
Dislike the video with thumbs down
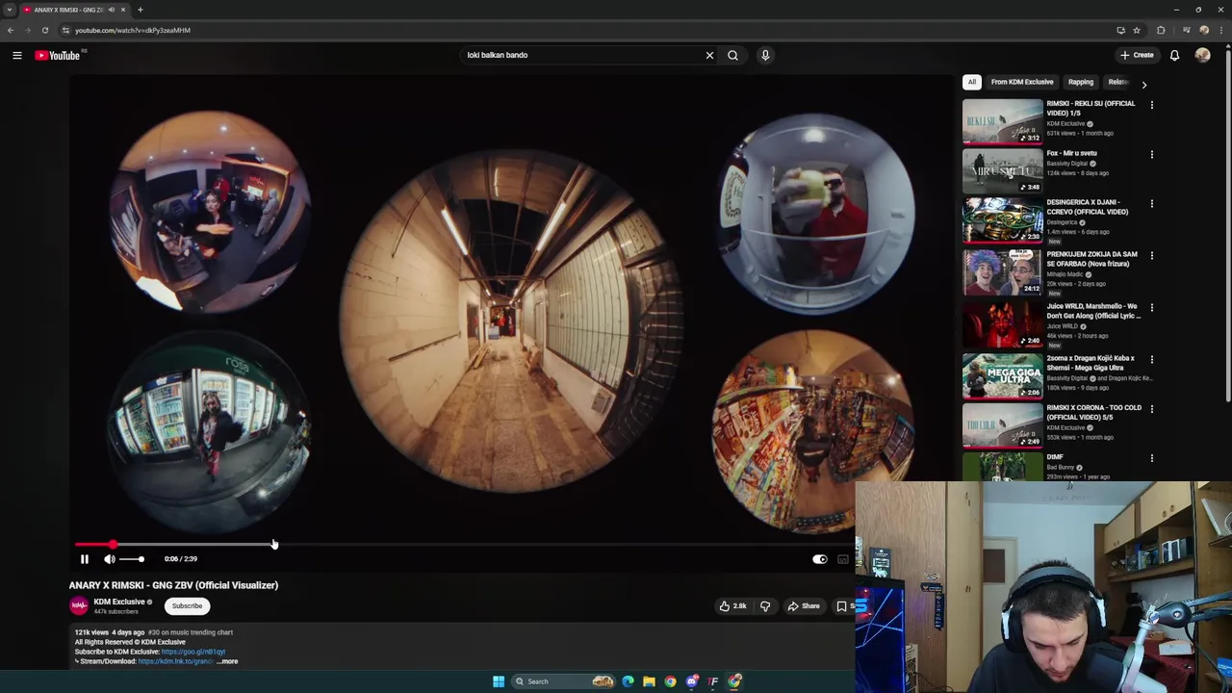click(x=765, y=606)
